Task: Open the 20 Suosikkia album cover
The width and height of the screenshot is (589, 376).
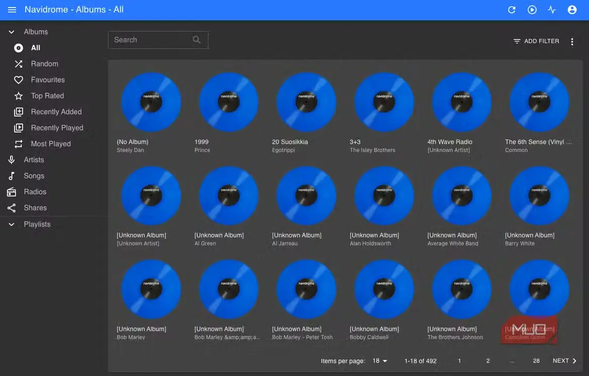Action: [x=306, y=102]
